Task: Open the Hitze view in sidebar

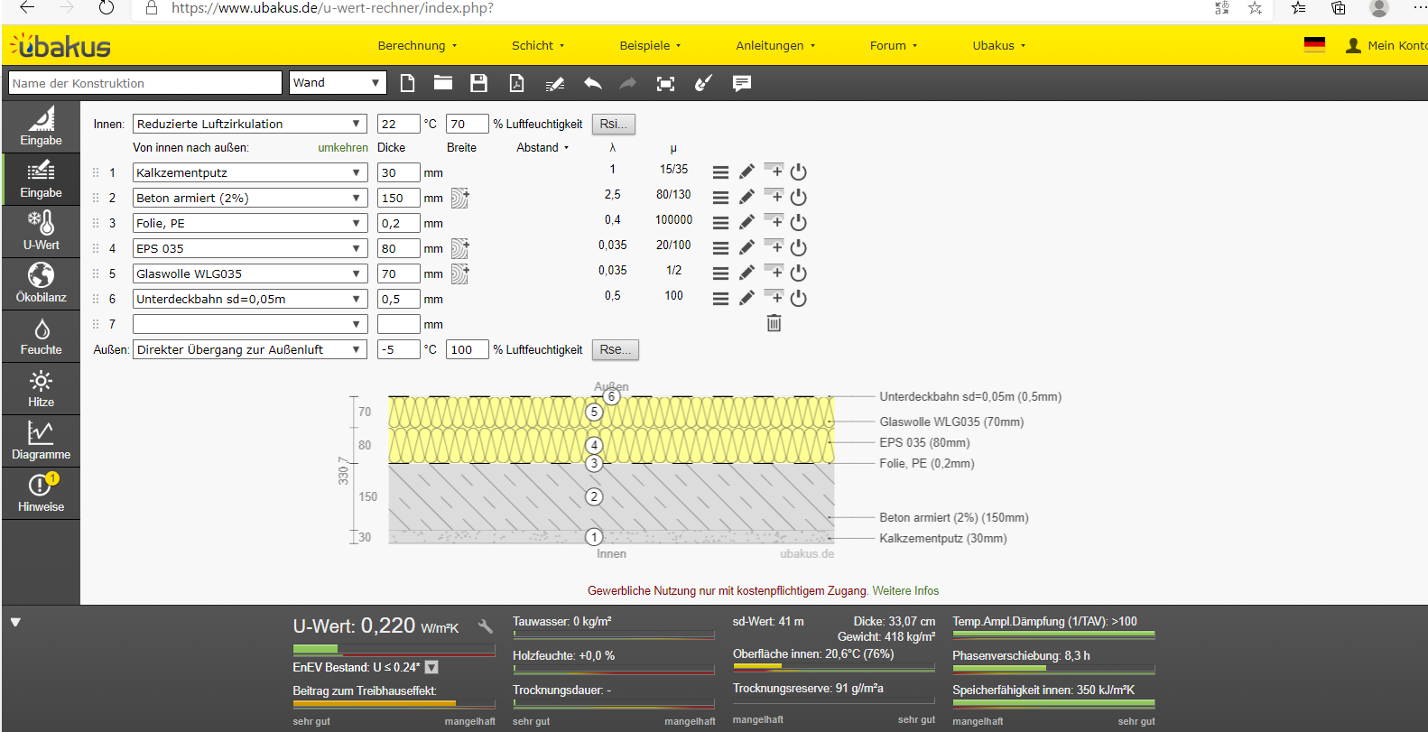Action: tap(41, 389)
